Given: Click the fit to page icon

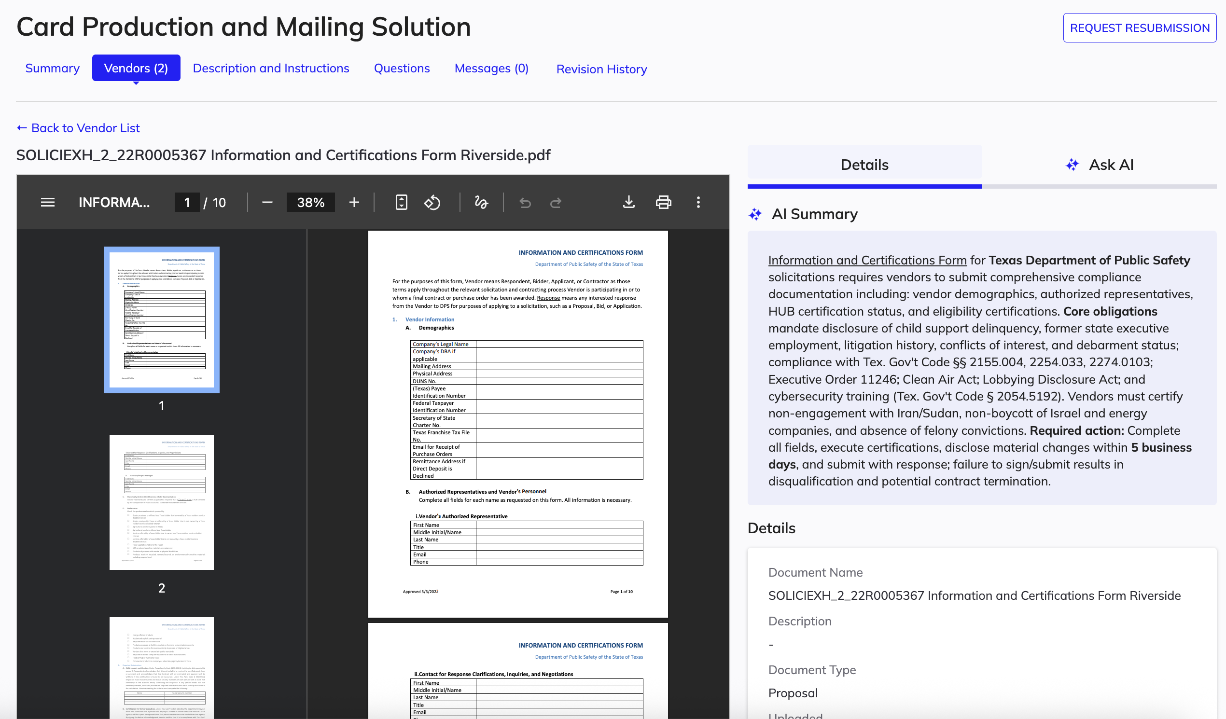Looking at the screenshot, I should [x=402, y=202].
